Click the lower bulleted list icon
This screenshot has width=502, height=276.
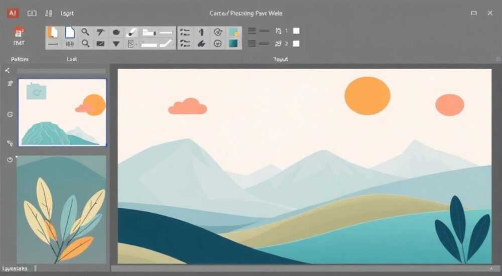185,44
